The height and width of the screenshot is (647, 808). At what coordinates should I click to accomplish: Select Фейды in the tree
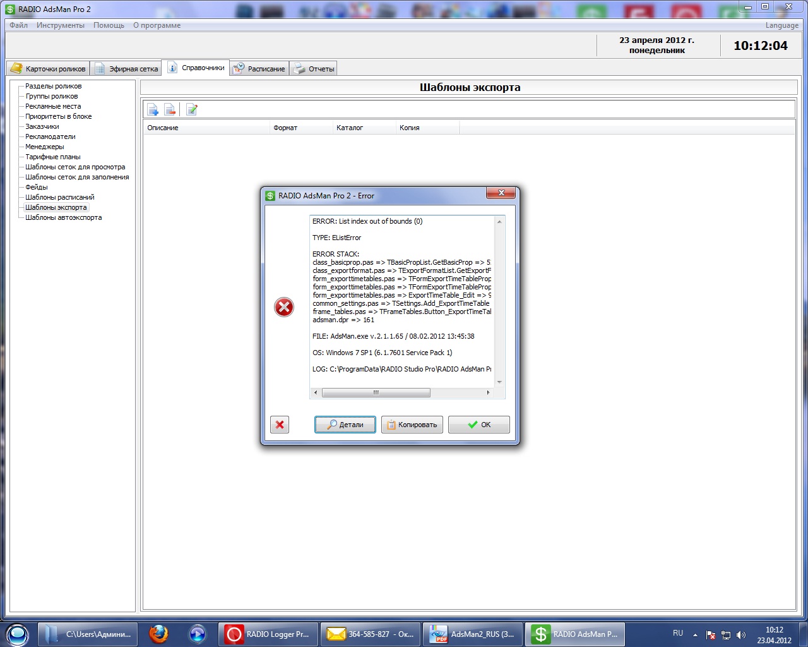(37, 187)
